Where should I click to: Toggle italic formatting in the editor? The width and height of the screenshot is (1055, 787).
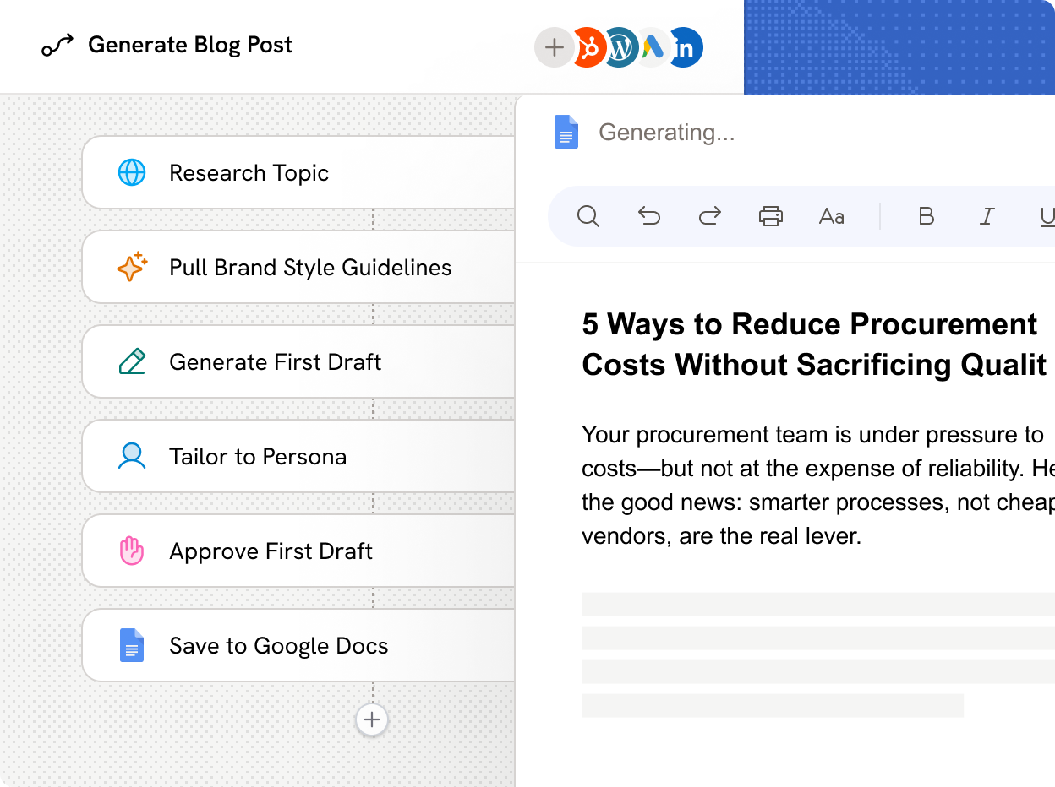click(987, 216)
